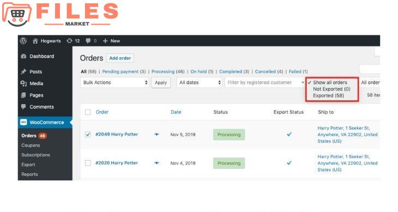
Task: Choose Not Exported (0) option
Action: click(331, 89)
